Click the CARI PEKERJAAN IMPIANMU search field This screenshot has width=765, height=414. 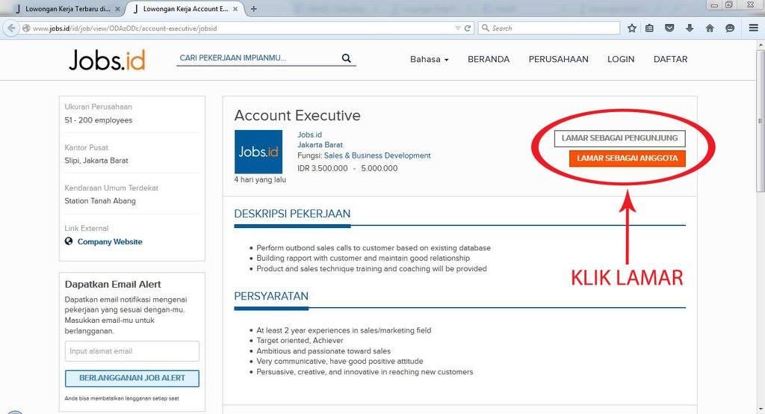258,58
